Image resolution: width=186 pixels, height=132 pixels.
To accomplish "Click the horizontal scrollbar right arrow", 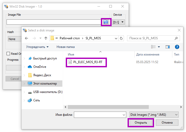I will (x=181, y=107).
